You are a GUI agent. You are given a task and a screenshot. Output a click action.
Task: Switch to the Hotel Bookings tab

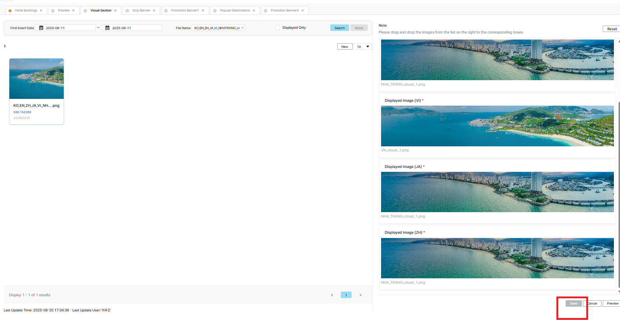coord(26,10)
